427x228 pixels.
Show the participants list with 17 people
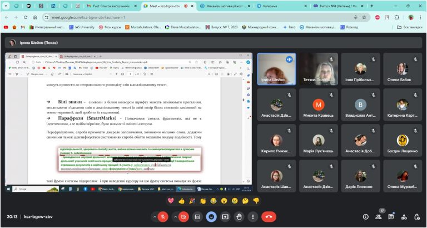379,217
